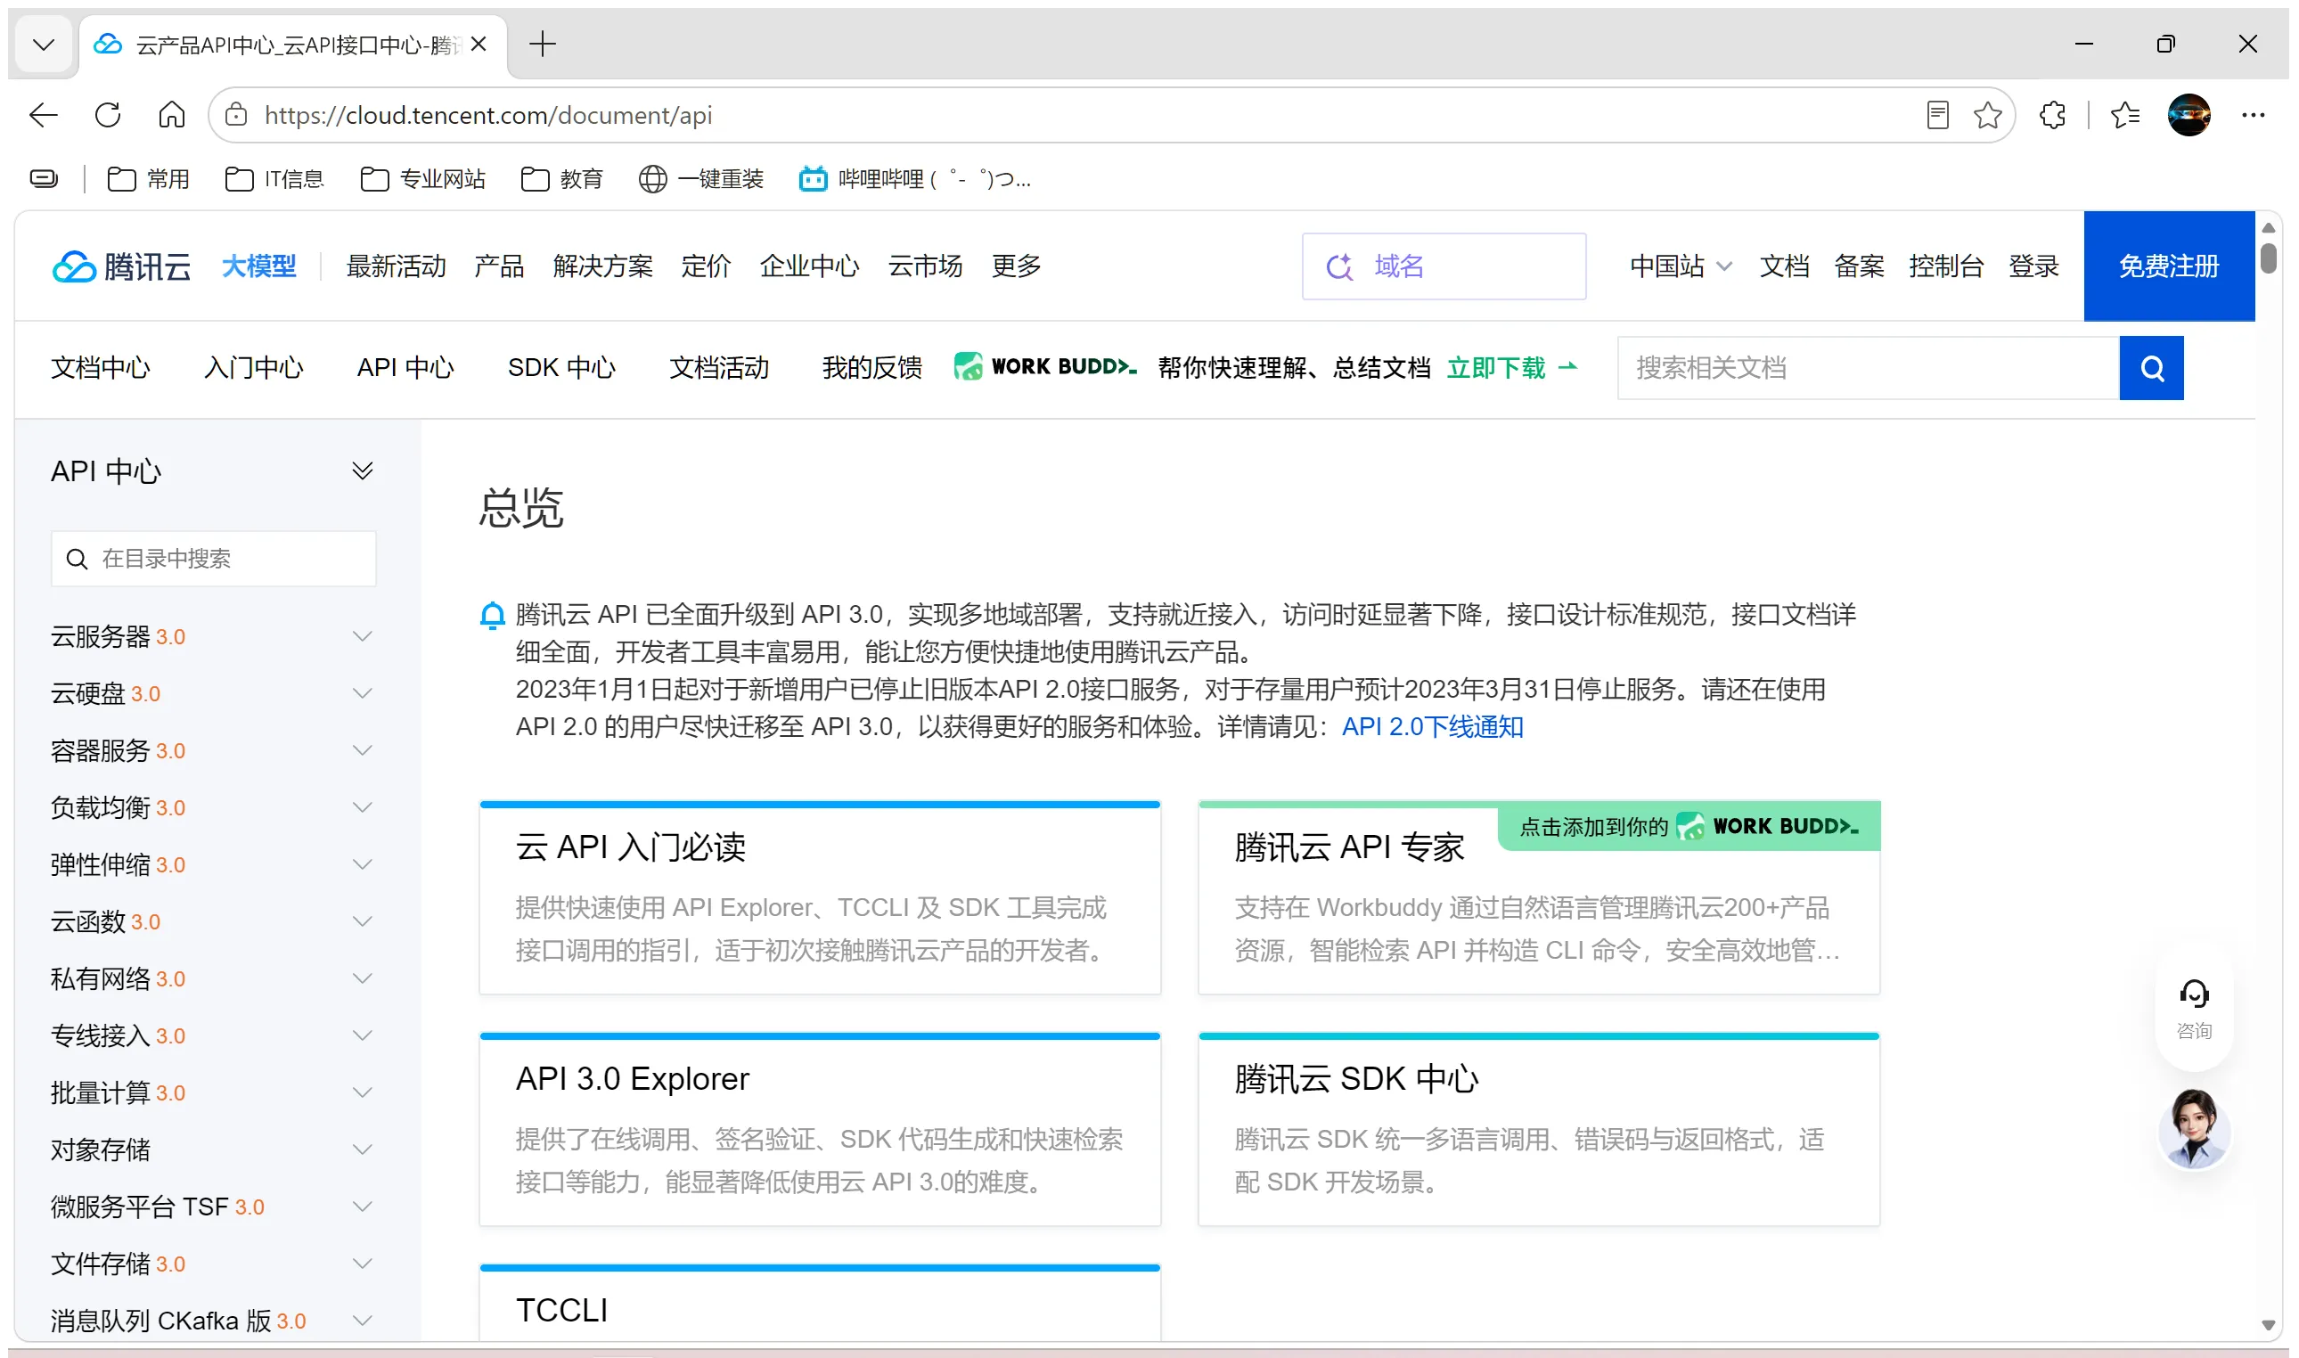This screenshot has width=2299, height=1358.
Task: Click the browser back arrow
Action: click(43, 115)
